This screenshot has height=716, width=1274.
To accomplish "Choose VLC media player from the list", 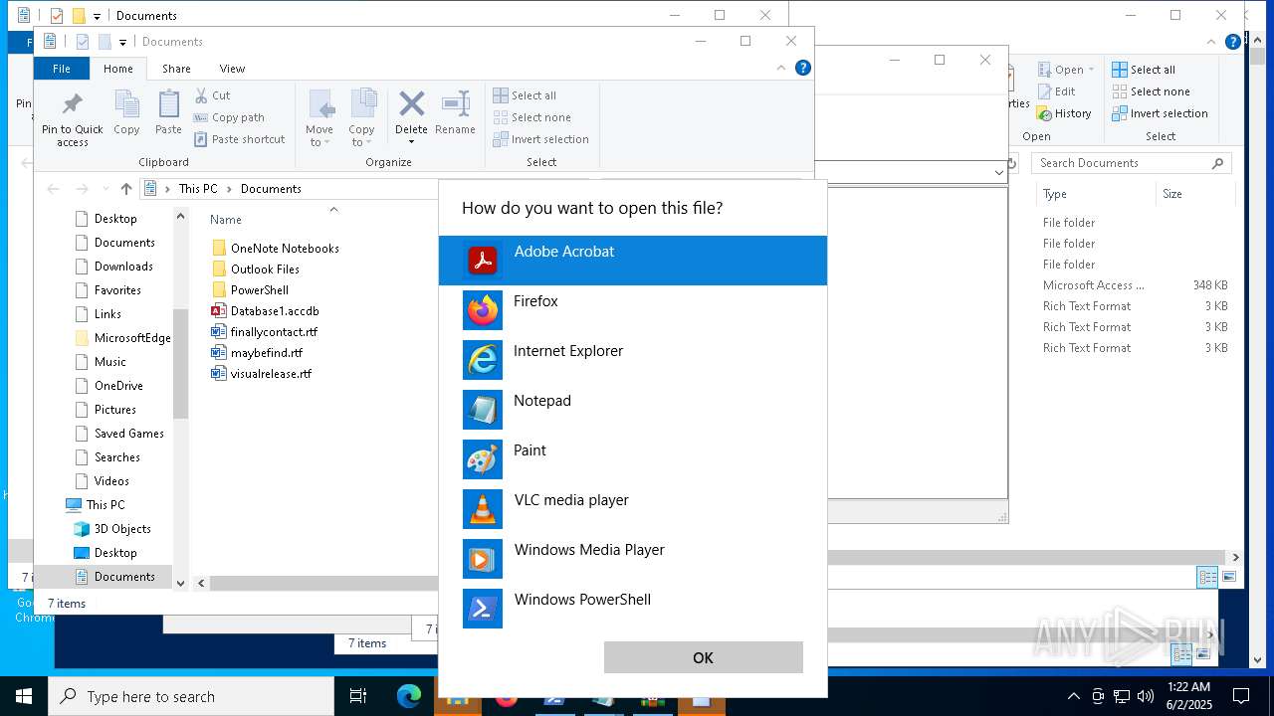I will tap(633, 509).
